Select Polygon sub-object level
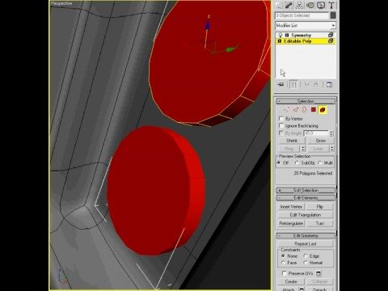 (313, 110)
